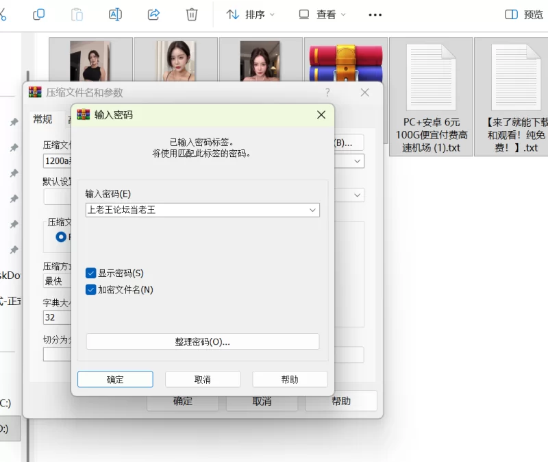Click the Delete trash icon
Image resolution: width=548 pixels, height=462 pixels.
192,14
